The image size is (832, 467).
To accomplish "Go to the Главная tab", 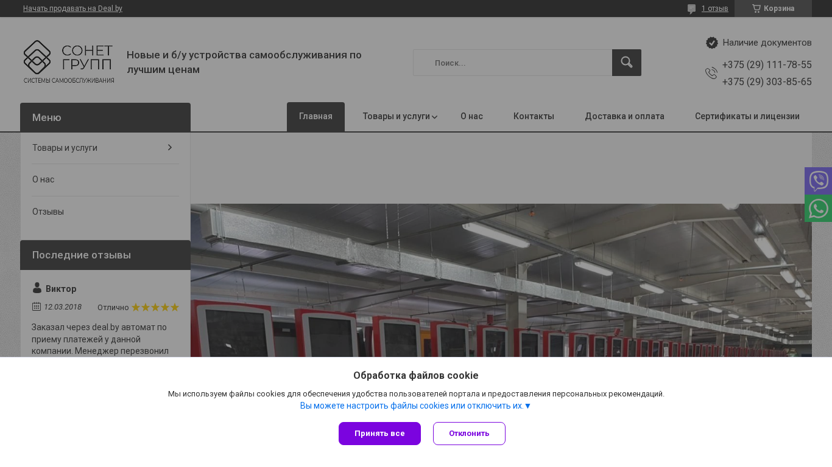I will (x=316, y=117).
